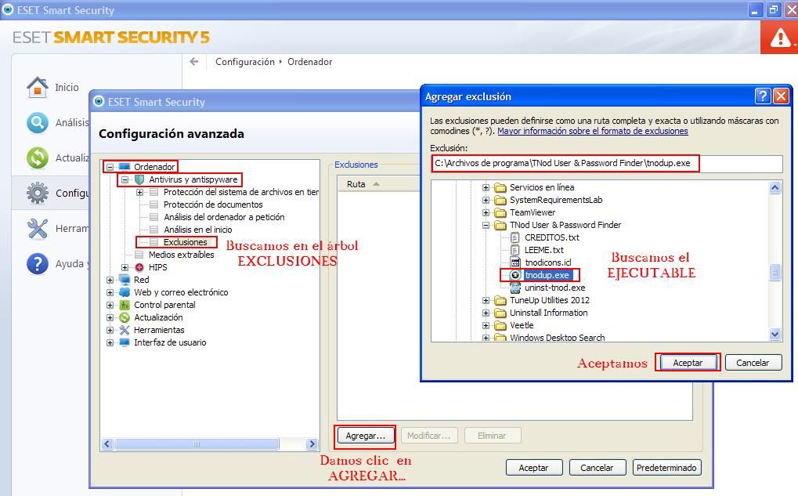Click the uninst-tnod.exe file icon

click(515, 288)
